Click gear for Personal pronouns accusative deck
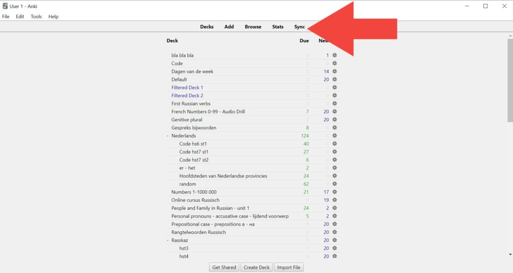 pyautogui.click(x=334, y=216)
